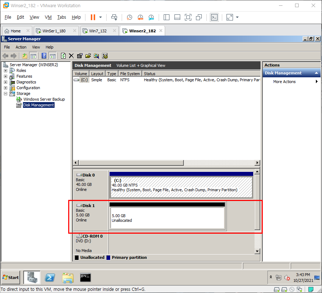Image resolution: width=322 pixels, height=293 pixels.
Task: Revert the VM to its snapshot
Action: coord(140,17)
